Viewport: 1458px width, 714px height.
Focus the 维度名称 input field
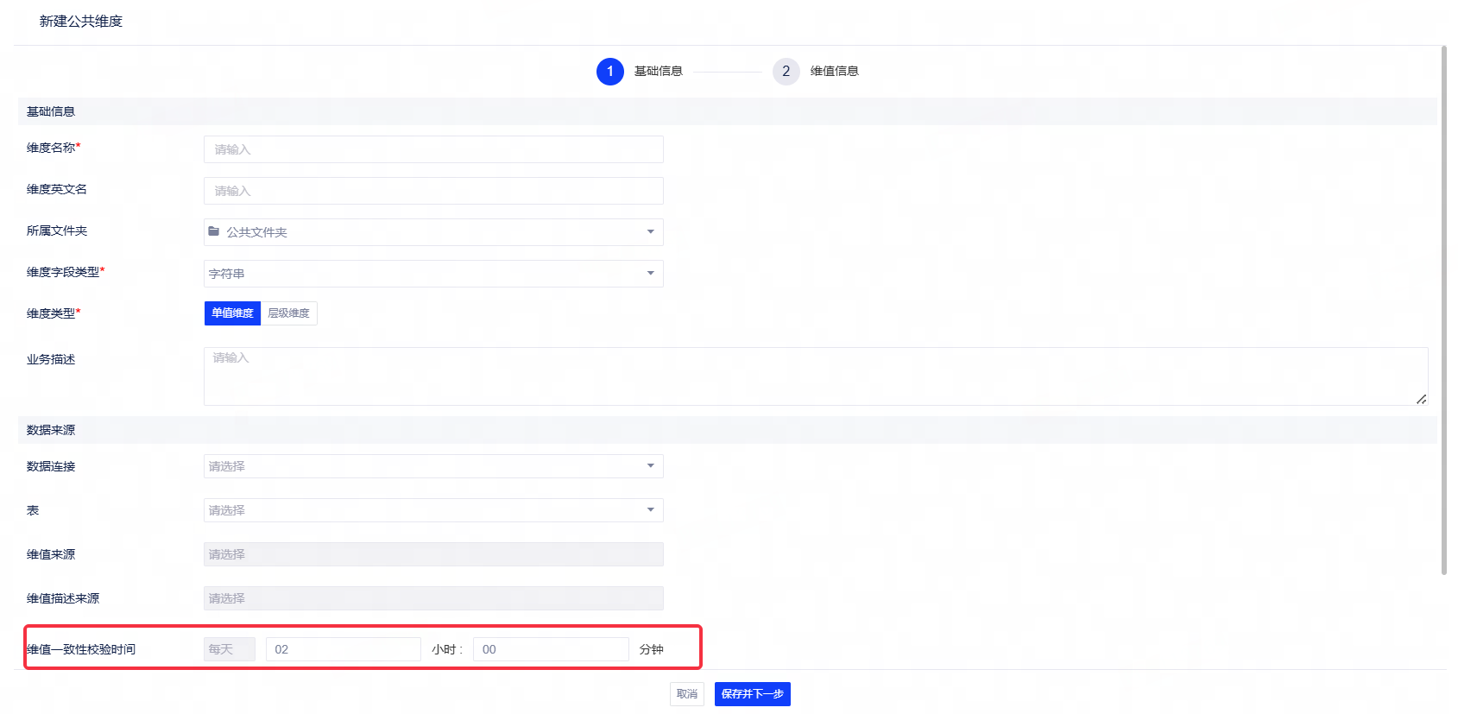433,149
